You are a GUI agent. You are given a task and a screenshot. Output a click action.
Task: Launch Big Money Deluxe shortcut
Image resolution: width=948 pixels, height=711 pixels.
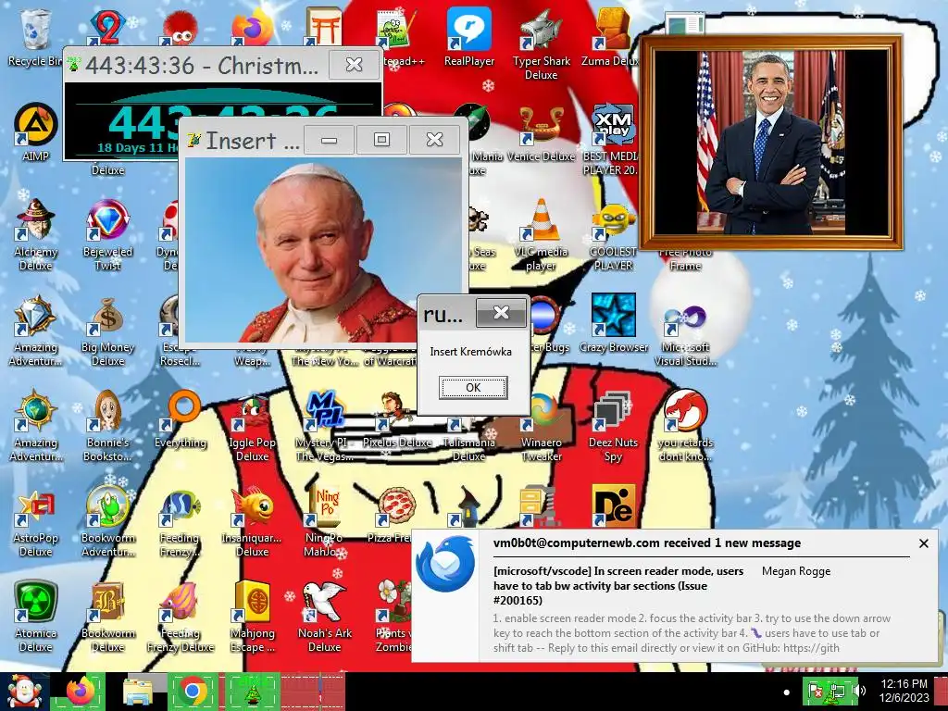[x=107, y=331]
